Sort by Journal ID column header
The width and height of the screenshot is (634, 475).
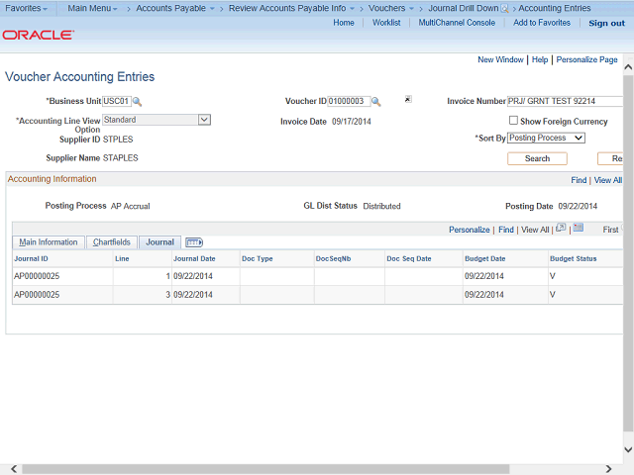point(31,259)
